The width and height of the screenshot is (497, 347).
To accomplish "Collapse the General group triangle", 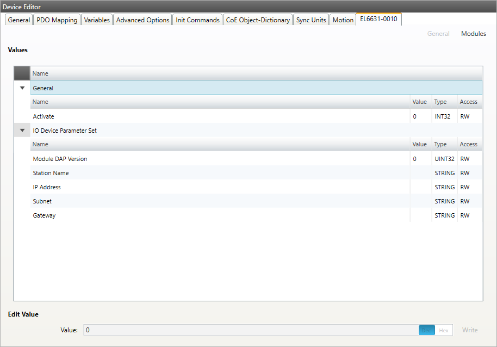I will [x=22, y=88].
